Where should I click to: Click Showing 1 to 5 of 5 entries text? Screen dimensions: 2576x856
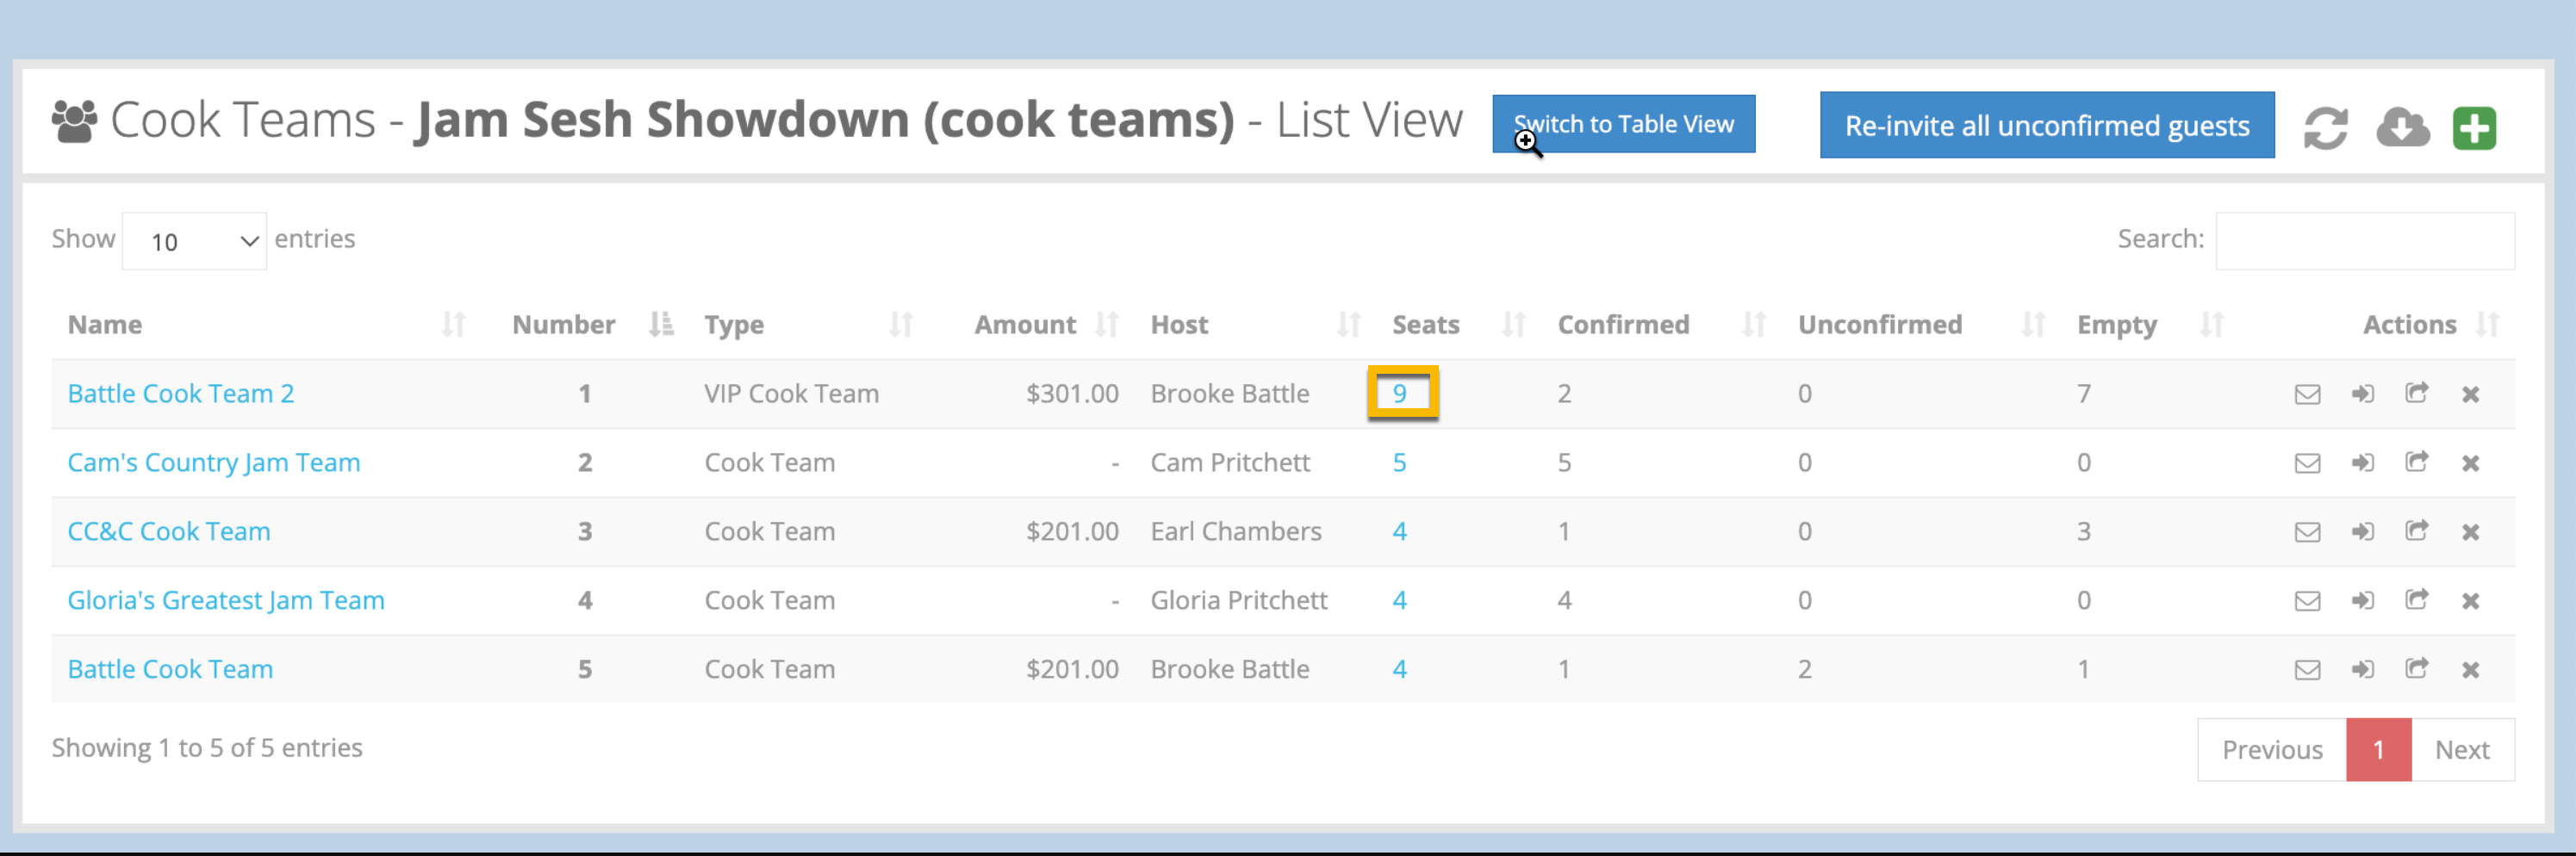tap(207, 748)
